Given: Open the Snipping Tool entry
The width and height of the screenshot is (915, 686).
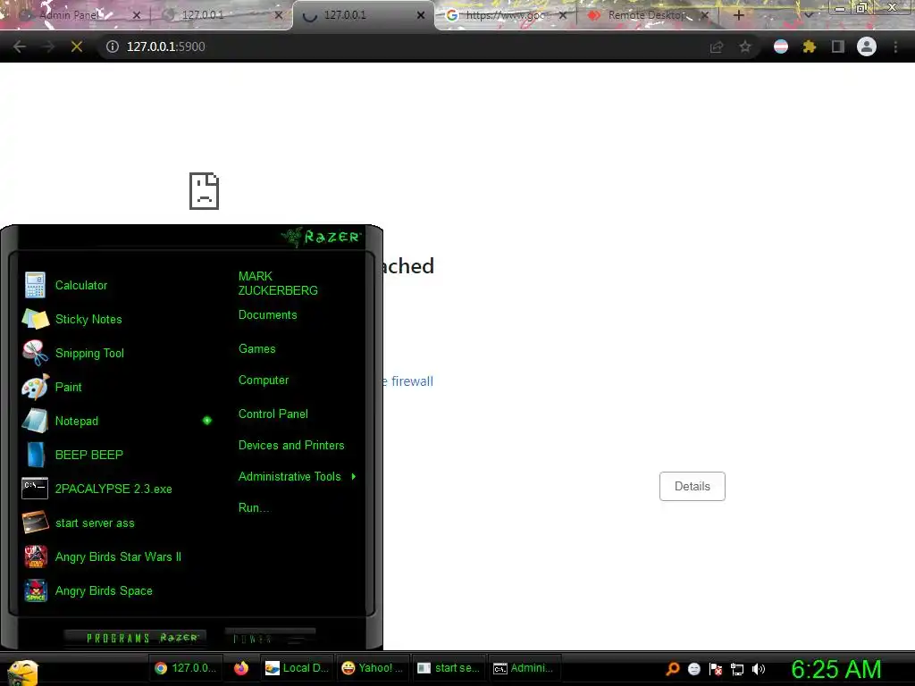Looking at the screenshot, I should [89, 353].
